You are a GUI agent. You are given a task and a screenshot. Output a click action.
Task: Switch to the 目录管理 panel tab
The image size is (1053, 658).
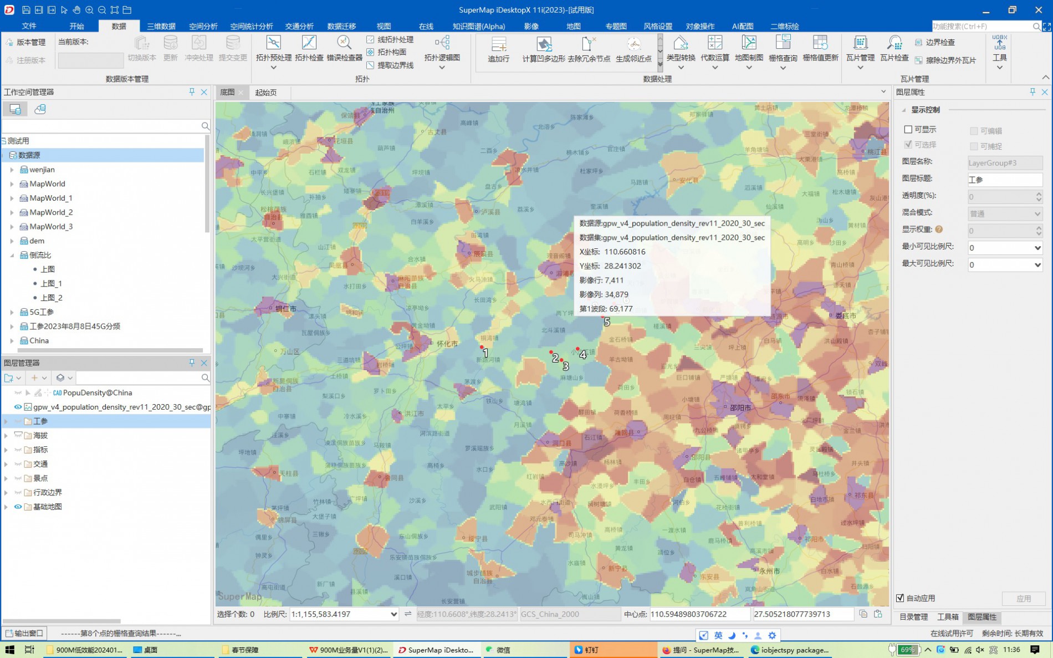tap(913, 616)
